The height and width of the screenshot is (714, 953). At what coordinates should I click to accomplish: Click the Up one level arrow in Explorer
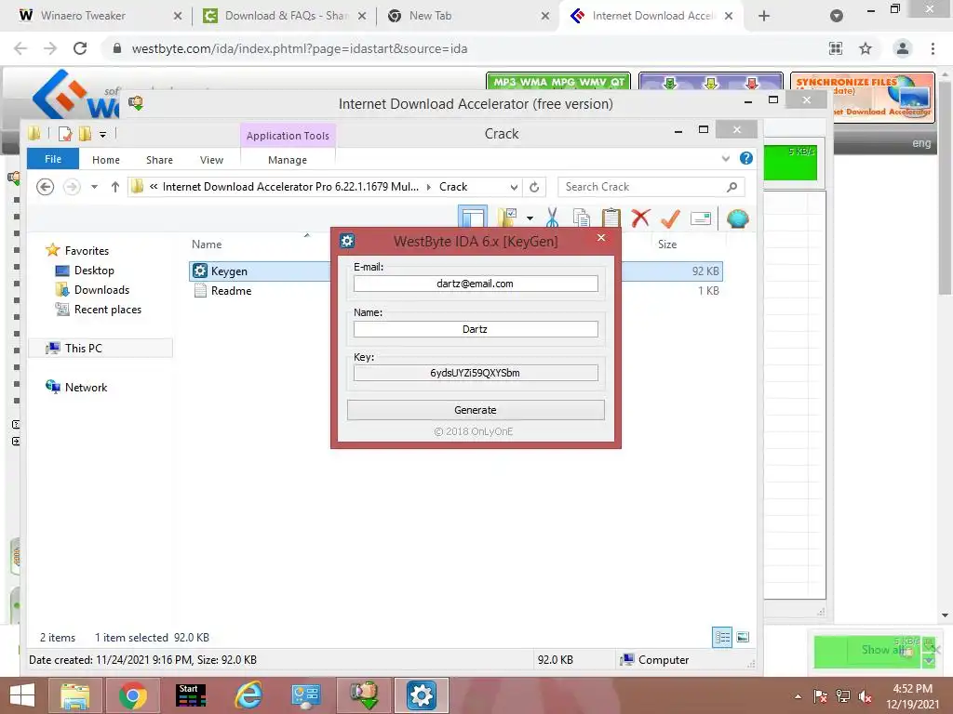click(x=114, y=187)
